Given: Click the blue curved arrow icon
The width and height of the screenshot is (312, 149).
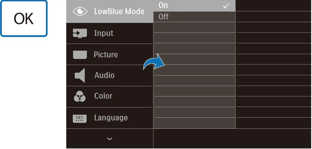Looking at the screenshot, I should pos(154,62).
